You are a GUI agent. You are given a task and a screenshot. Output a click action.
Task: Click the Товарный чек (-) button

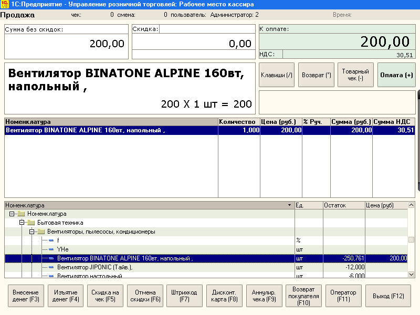[355, 75]
